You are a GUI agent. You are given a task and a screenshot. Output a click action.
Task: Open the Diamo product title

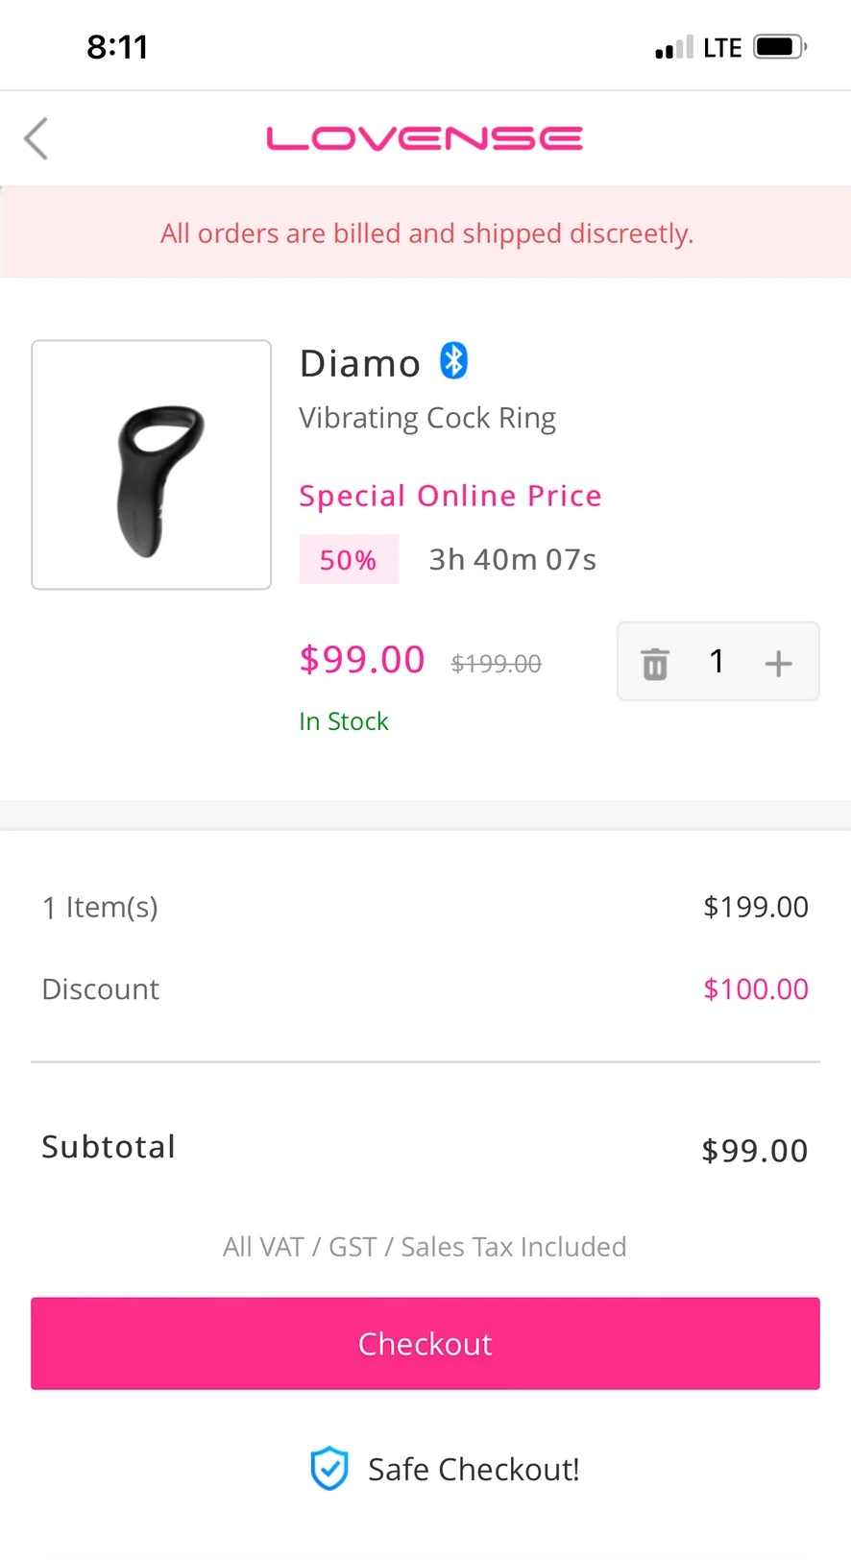click(x=360, y=364)
